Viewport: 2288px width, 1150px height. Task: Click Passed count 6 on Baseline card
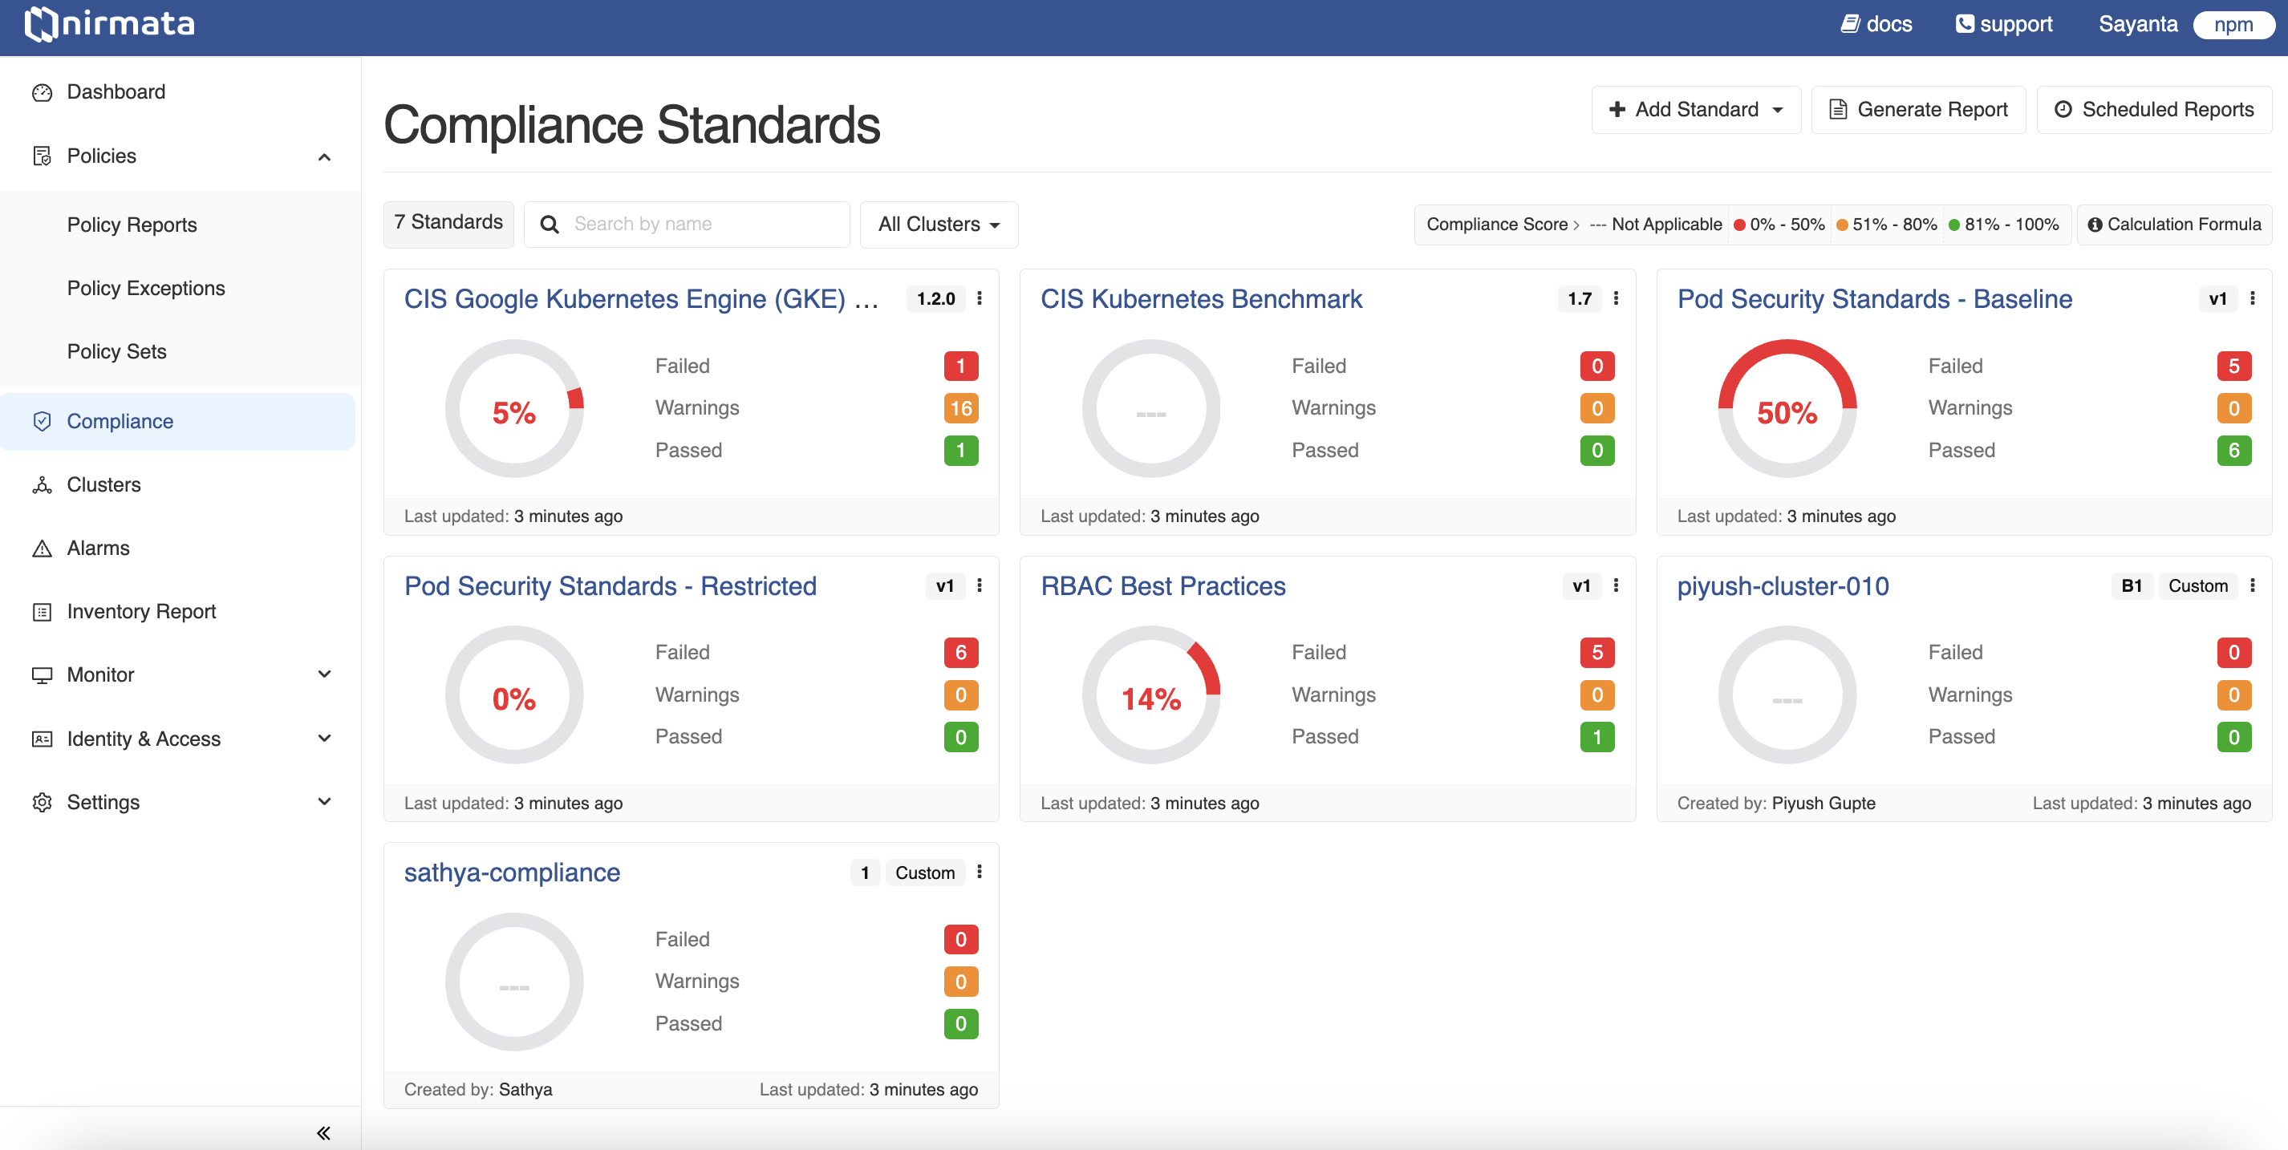[2233, 450]
